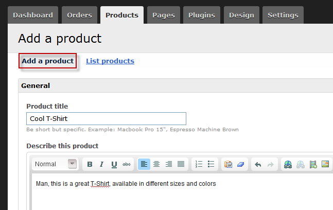The height and width of the screenshot is (210, 333).
Task: Center align the description text
Action: (x=156, y=164)
